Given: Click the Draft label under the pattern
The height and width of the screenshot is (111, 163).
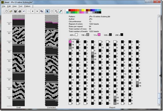Looking at the screenshot, I should click(18, 108).
